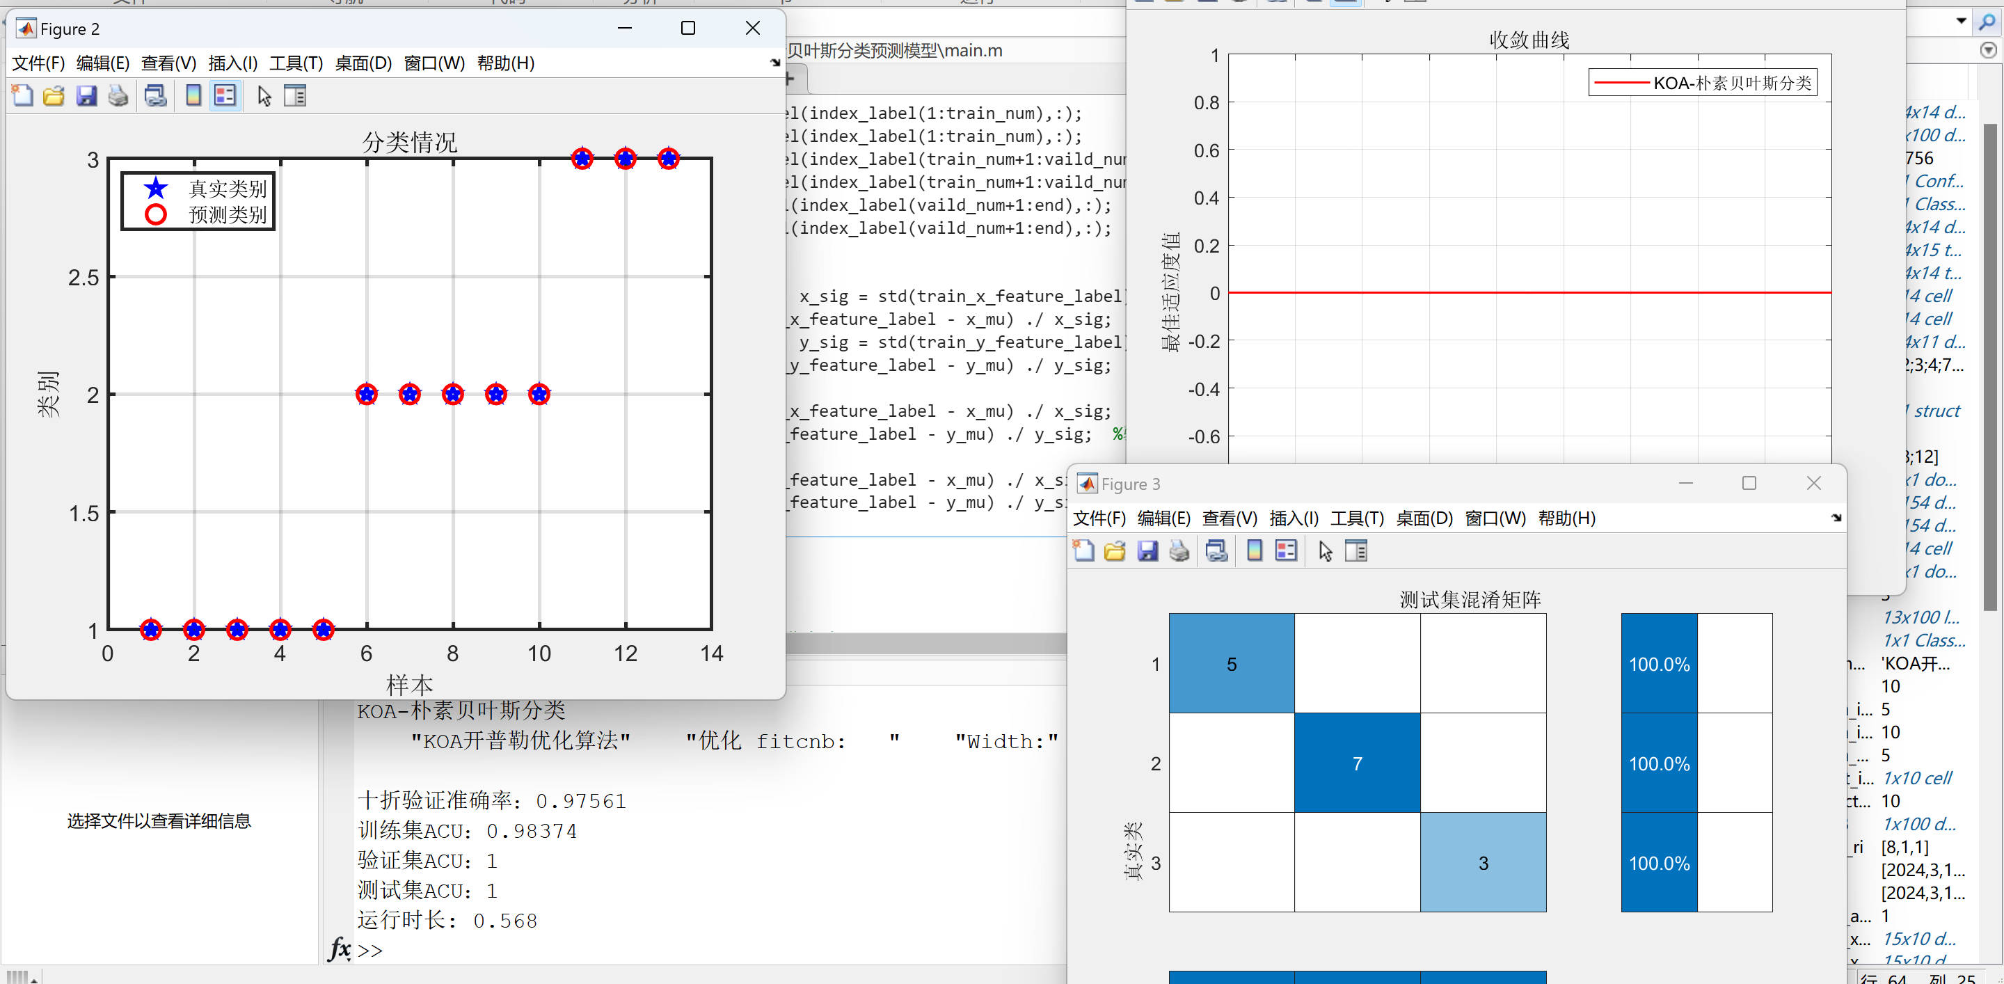Click dock arrow in Figure 3 menu bar
This screenshot has width=2004, height=984.
(x=1836, y=517)
